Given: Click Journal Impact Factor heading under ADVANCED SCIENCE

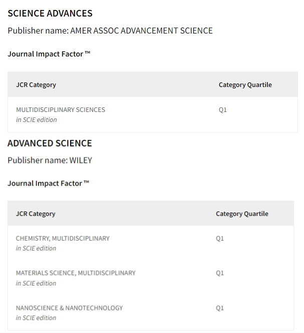Looking at the screenshot, I should click(48, 183).
